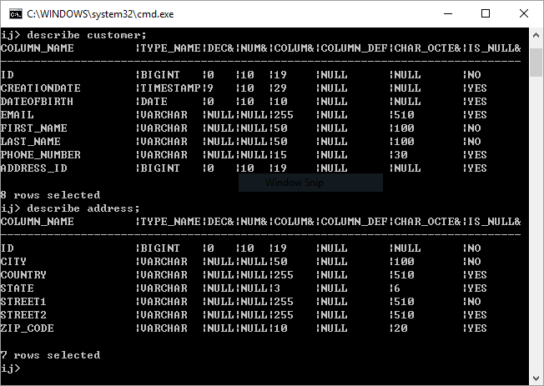544x386 pixels.
Task: Click the '8 rows selected' message
Action: click(51, 195)
